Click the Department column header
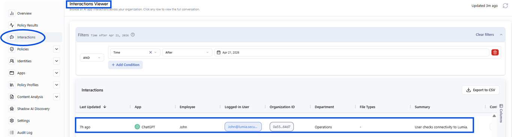Screen dimensions: 512x137 click(324, 107)
